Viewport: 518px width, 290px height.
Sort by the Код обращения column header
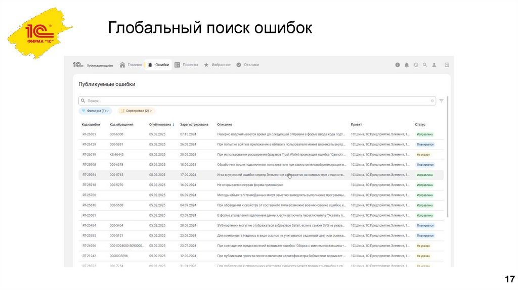[121, 124]
